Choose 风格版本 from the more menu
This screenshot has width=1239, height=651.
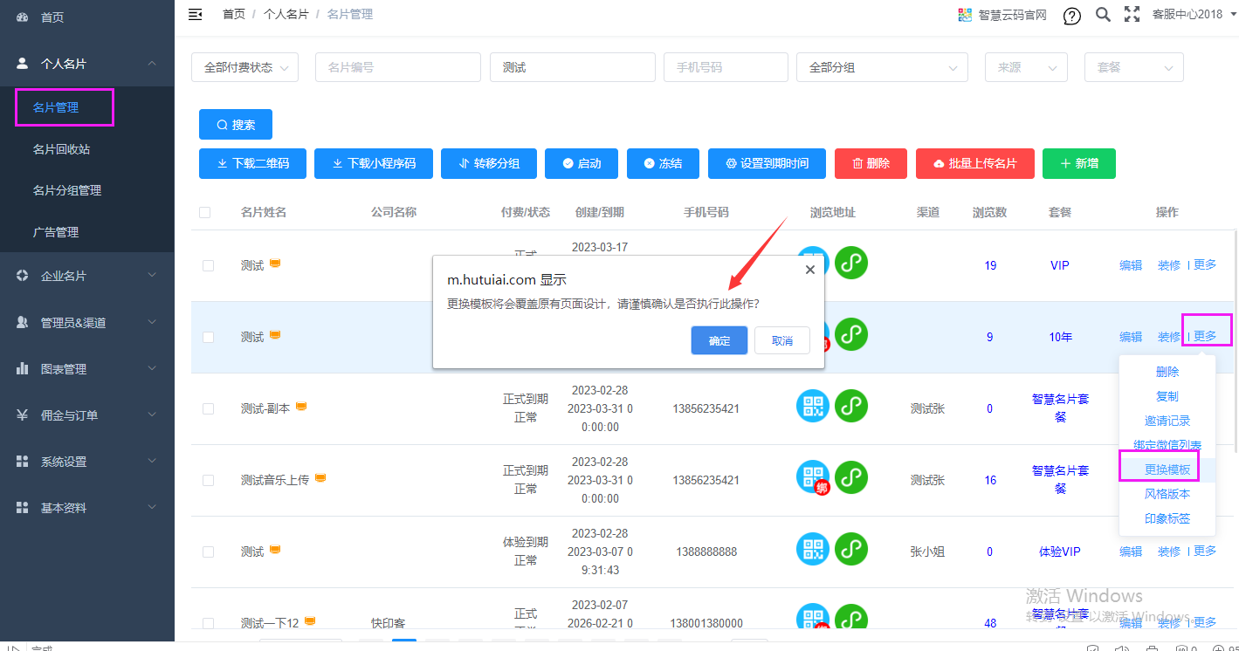(1167, 494)
